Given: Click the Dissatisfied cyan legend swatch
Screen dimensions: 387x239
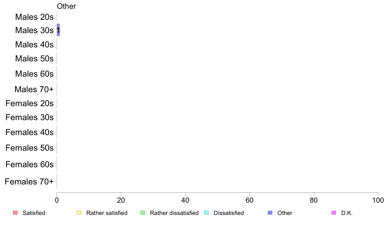Looking at the screenshot, I should point(206,213).
